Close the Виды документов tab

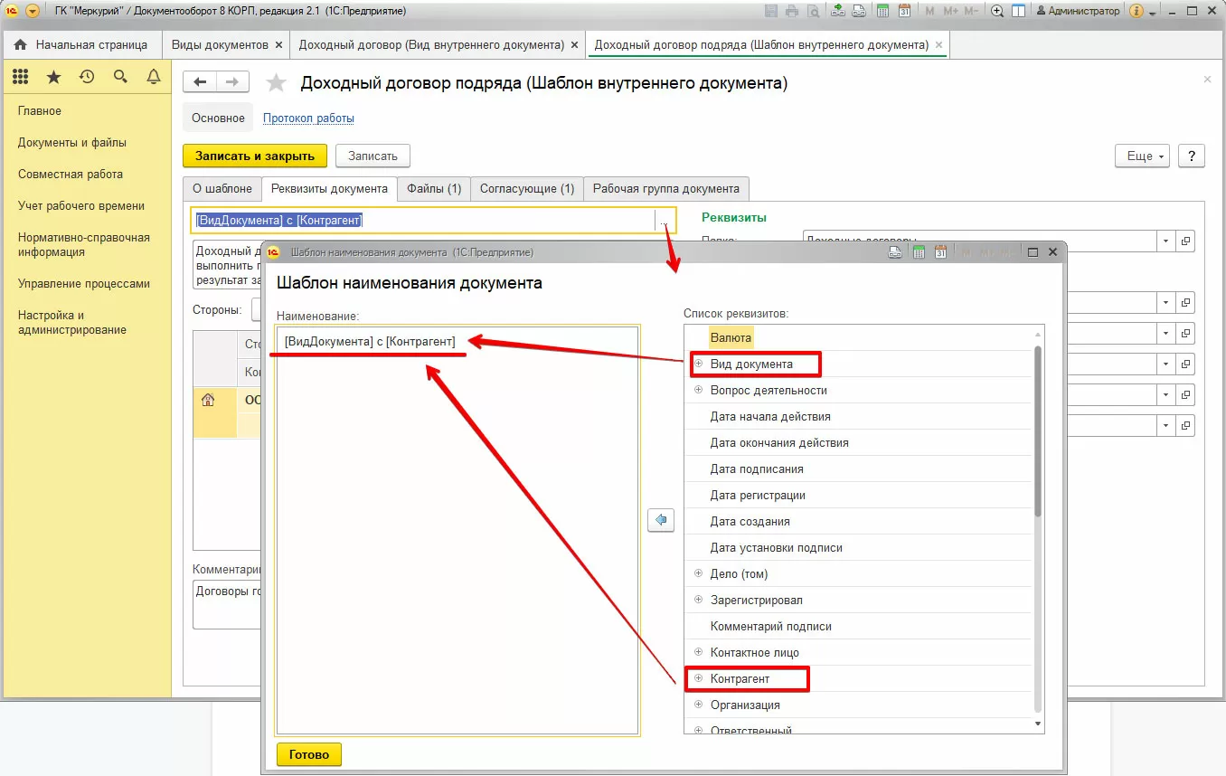tap(278, 44)
